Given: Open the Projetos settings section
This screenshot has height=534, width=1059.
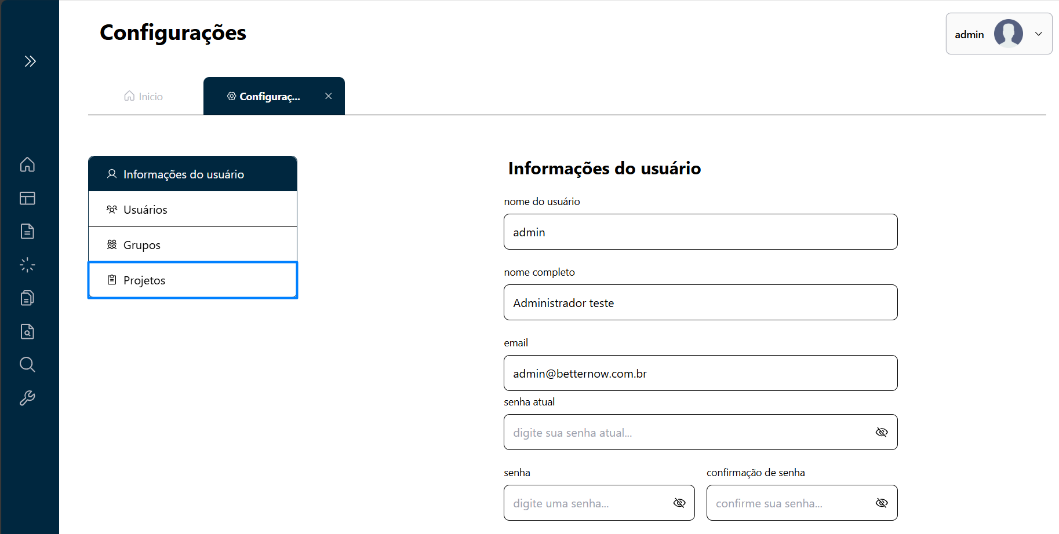Looking at the screenshot, I should coord(192,280).
